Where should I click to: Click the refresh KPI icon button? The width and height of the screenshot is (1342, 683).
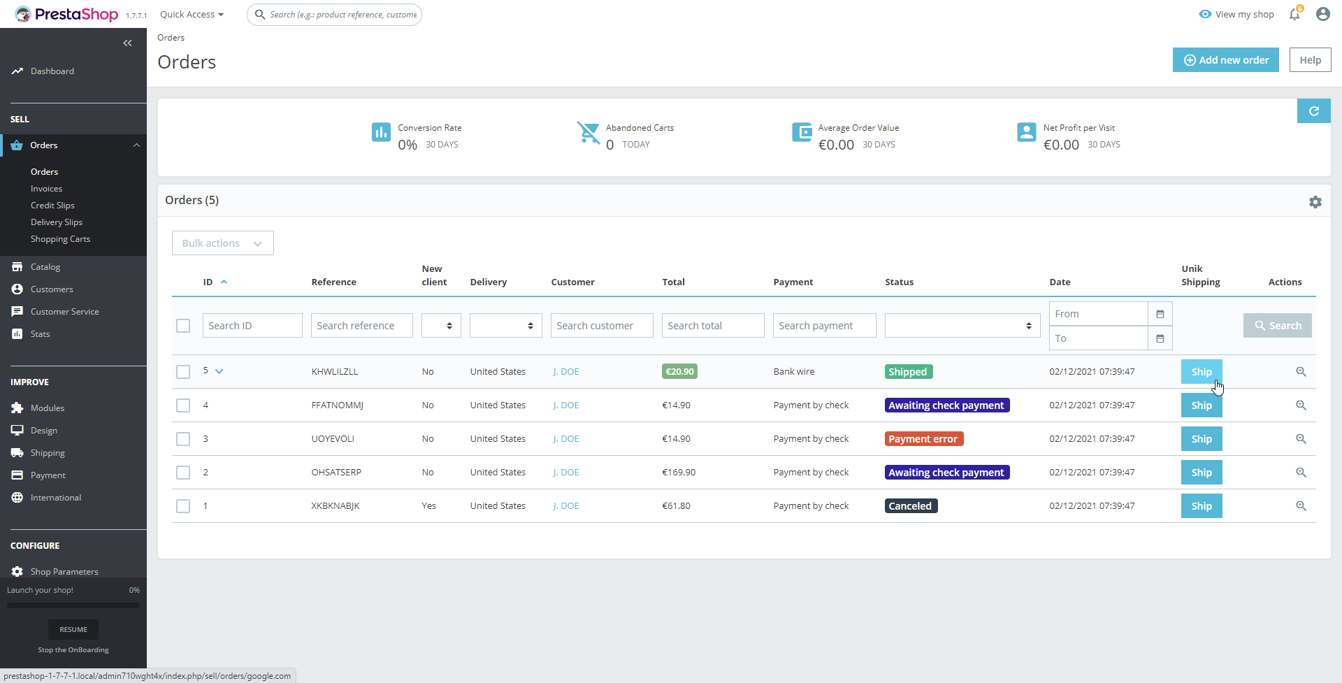(1313, 111)
